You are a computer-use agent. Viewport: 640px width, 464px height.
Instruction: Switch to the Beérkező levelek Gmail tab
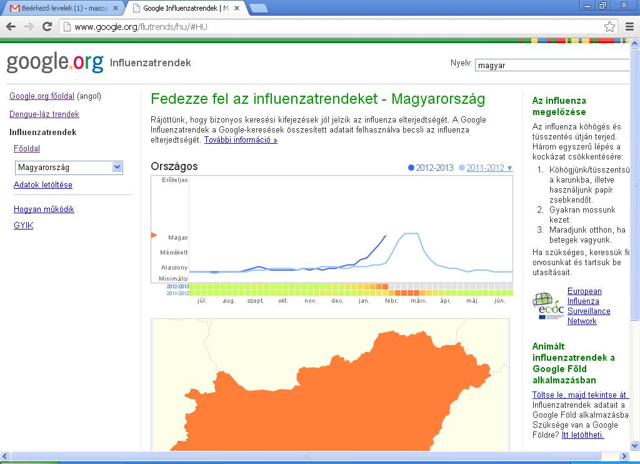coord(62,8)
